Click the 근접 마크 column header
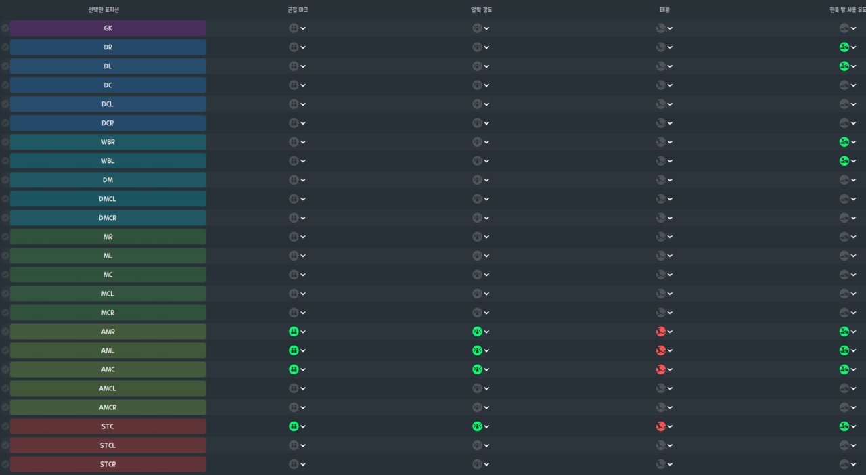 tap(298, 10)
